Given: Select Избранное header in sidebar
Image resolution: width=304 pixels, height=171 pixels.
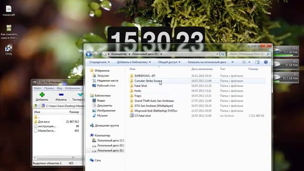Looking at the screenshot, I should click(102, 71).
